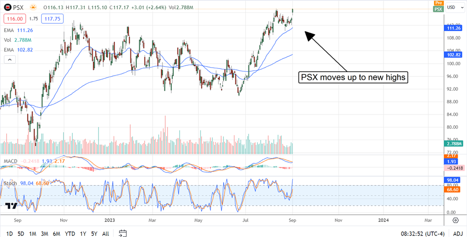
Task: Open the date range calendar icon
Action: [123, 233]
